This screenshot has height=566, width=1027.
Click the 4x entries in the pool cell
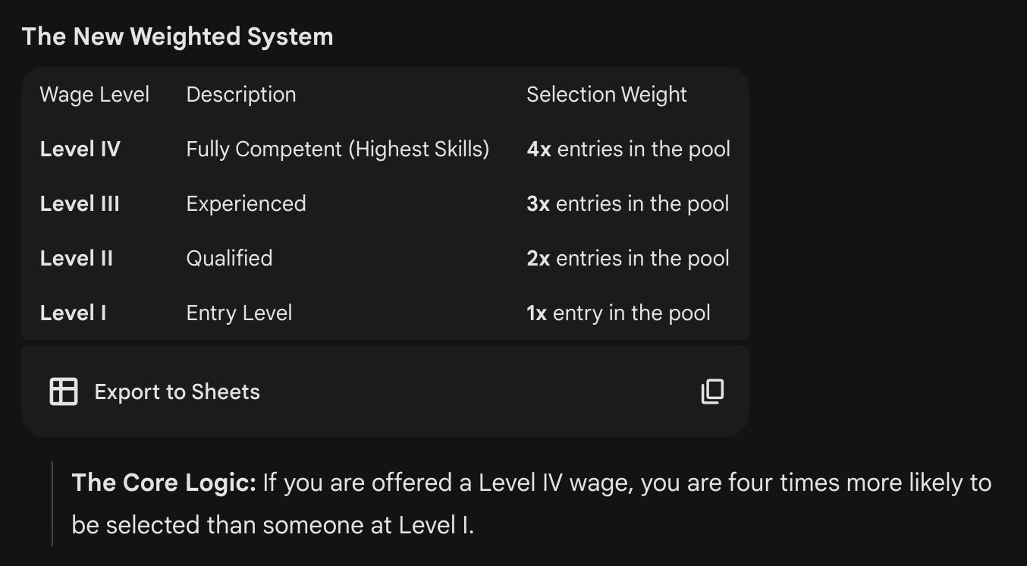click(x=628, y=149)
